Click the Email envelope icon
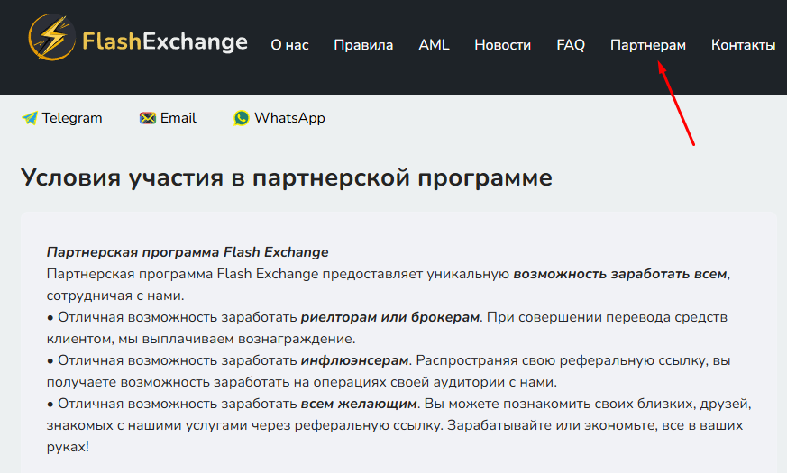787x473 pixels. pyautogui.click(x=148, y=118)
